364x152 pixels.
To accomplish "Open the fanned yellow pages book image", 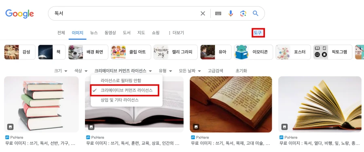I will click(320, 104).
